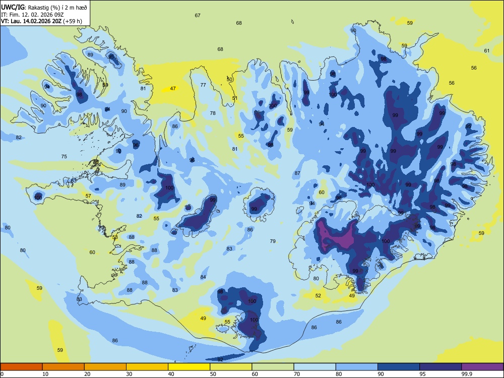504x378 pixels.
Task: Select the 'IT: Fim. 12. 02. 2026 09Z' line
Action: click(32, 15)
